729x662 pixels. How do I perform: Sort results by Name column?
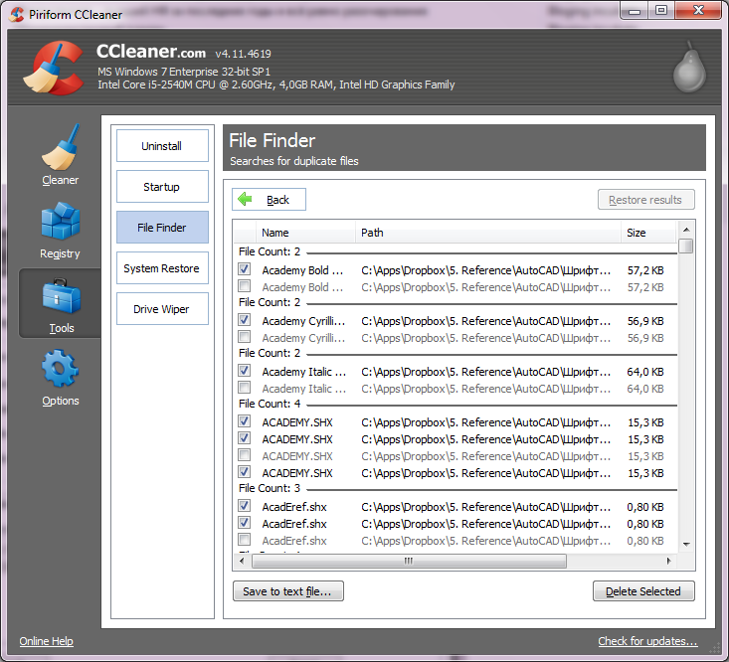coord(305,233)
